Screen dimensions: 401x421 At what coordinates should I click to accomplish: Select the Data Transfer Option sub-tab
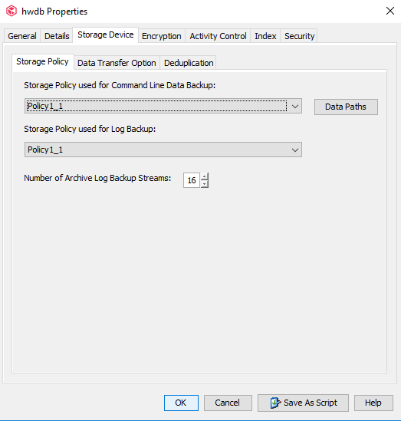pos(117,63)
